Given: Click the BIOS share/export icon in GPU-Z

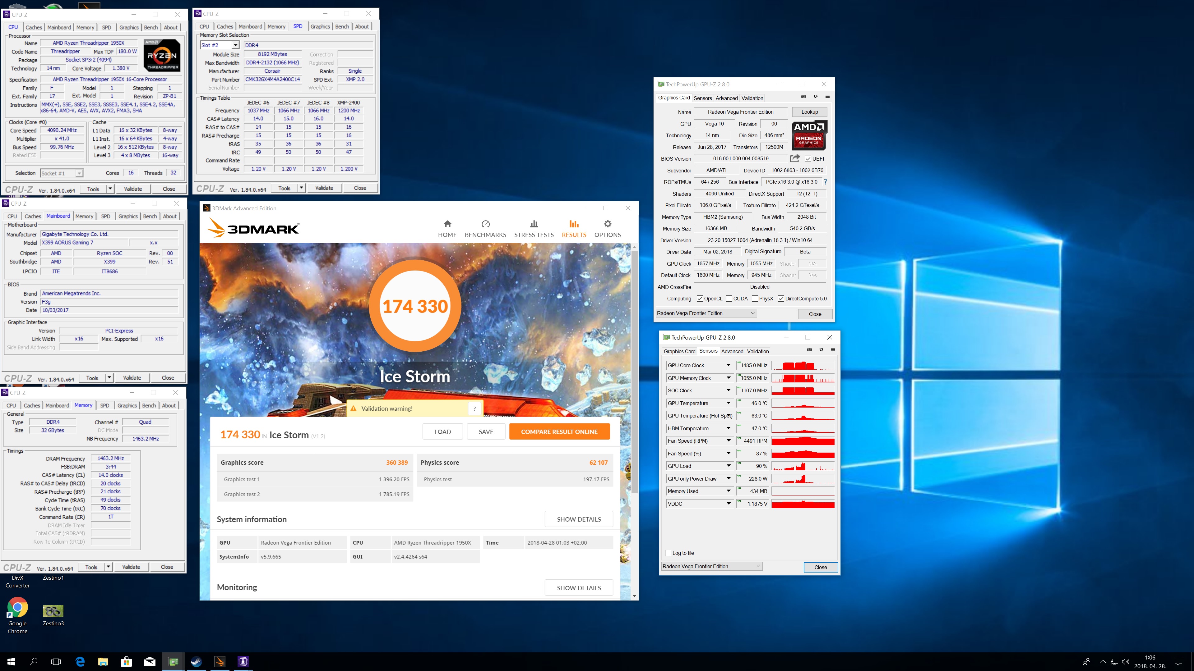Looking at the screenshot, I should pyautogui.click(x=794, y=158).
